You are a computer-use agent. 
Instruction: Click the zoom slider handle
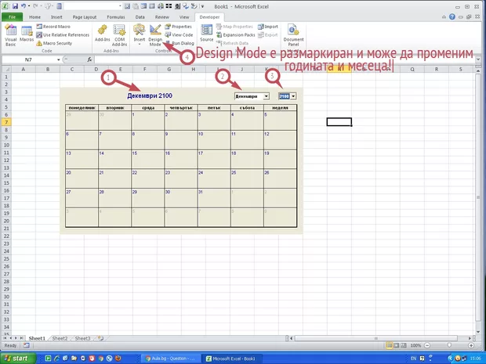[449, 345]
